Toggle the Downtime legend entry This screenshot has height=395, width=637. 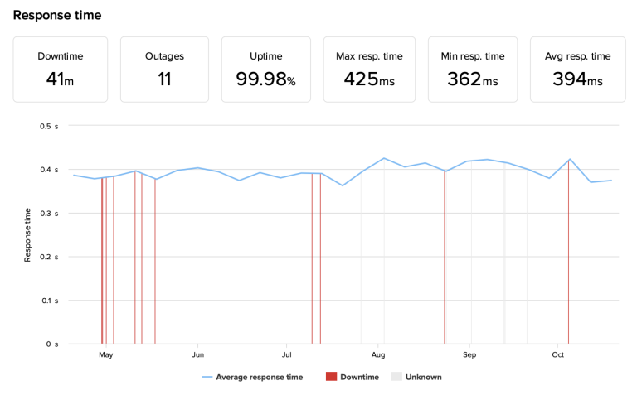(x=353, y=377)
